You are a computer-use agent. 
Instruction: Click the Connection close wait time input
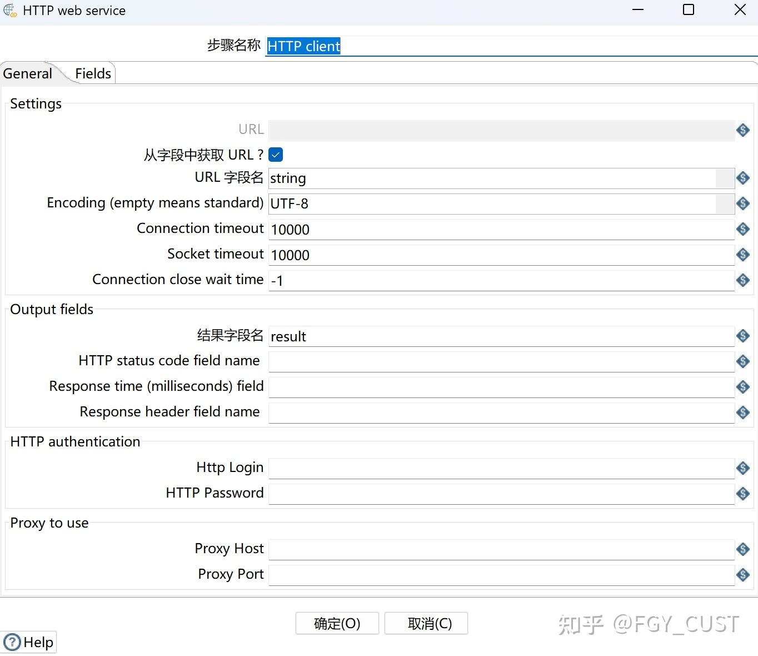coord(501,280)
